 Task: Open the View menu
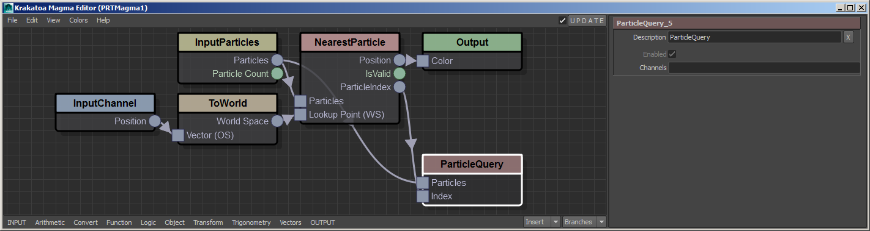click(x=53, y=20)
